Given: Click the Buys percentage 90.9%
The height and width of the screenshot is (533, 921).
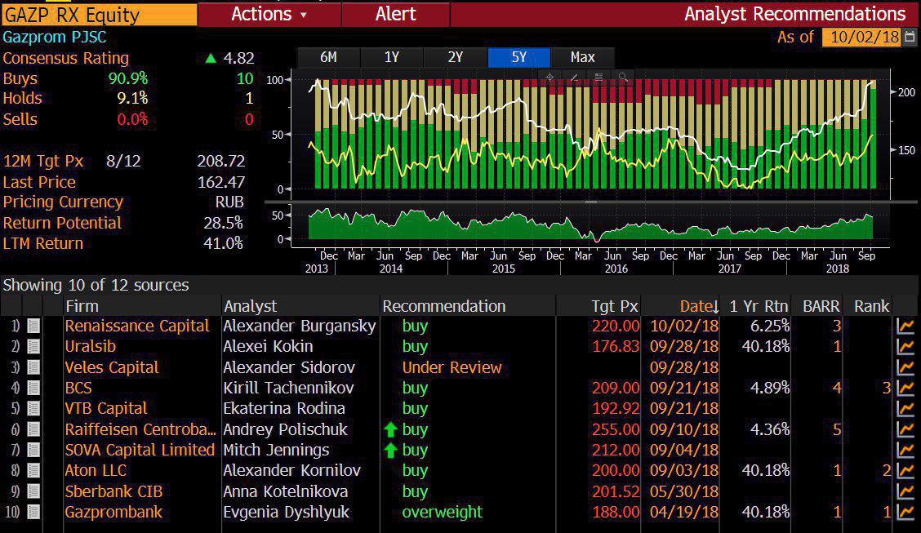Looking at the screenshot, I should (128, 78).
